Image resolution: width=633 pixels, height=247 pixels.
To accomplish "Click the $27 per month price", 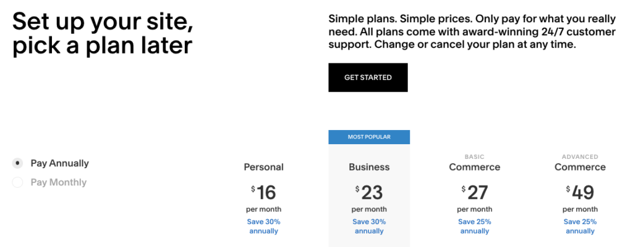I will 475,193.
